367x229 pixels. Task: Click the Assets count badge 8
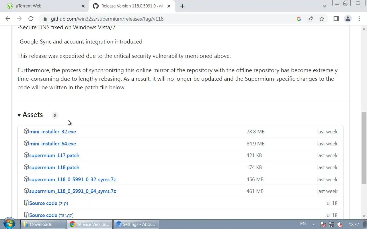point(55,115)
